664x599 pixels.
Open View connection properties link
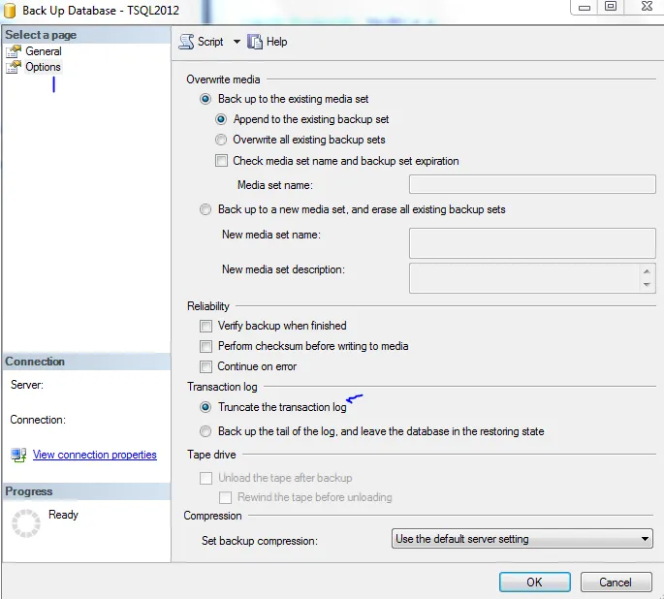94,455
